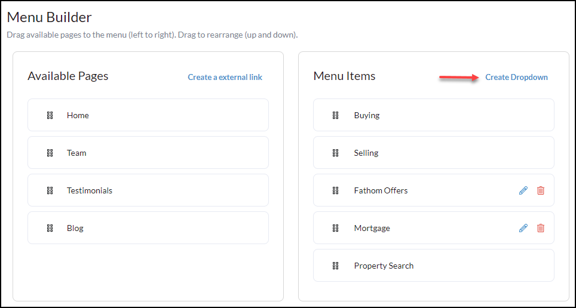The width and height of the screenshot is (576, 308).
Task: Click the Create Dropdown link
Action: pos(516,77)
